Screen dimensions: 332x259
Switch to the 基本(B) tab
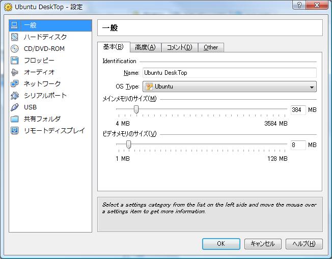pyautogui.click(x=114, y=47)
